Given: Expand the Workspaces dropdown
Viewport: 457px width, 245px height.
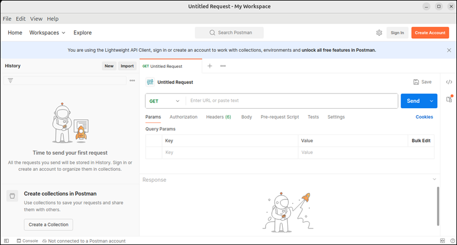Looking at the screenshot, I should pyautogui.click(x=47, y=33).
